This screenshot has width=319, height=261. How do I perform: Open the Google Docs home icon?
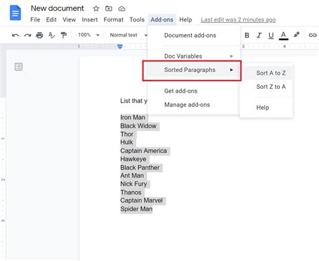[x=15, y=13]
